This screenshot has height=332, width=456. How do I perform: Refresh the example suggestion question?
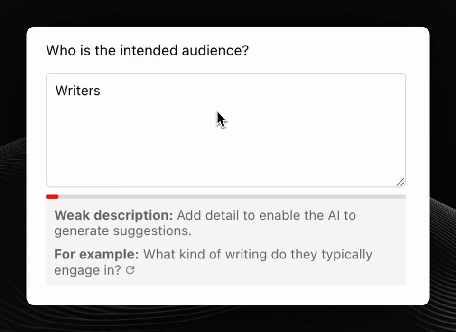(x=130, y=270)
